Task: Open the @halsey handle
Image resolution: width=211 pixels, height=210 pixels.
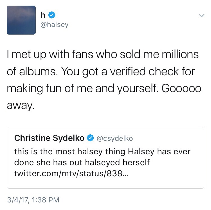Action: [x=54, y=25]
